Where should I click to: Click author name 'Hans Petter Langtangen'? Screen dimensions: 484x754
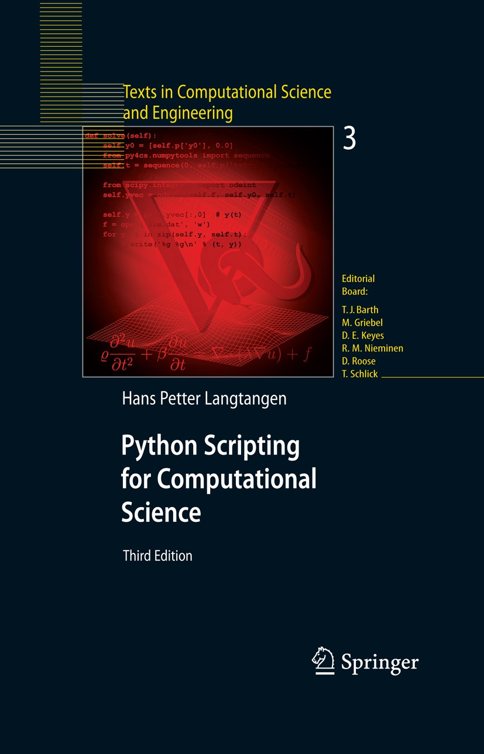click(x=204, y=399)
